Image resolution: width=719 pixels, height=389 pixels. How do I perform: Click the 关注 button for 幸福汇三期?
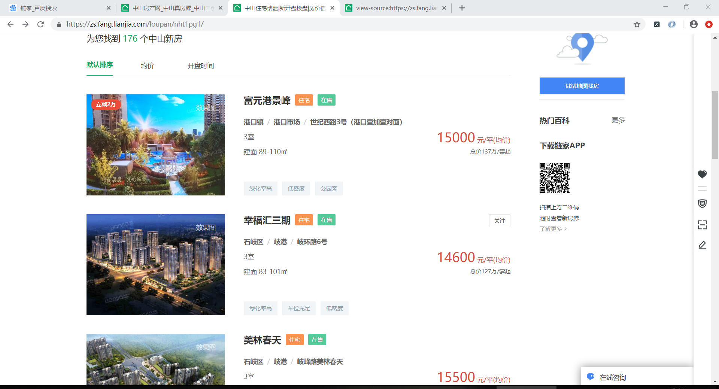(x=500, y=221)
